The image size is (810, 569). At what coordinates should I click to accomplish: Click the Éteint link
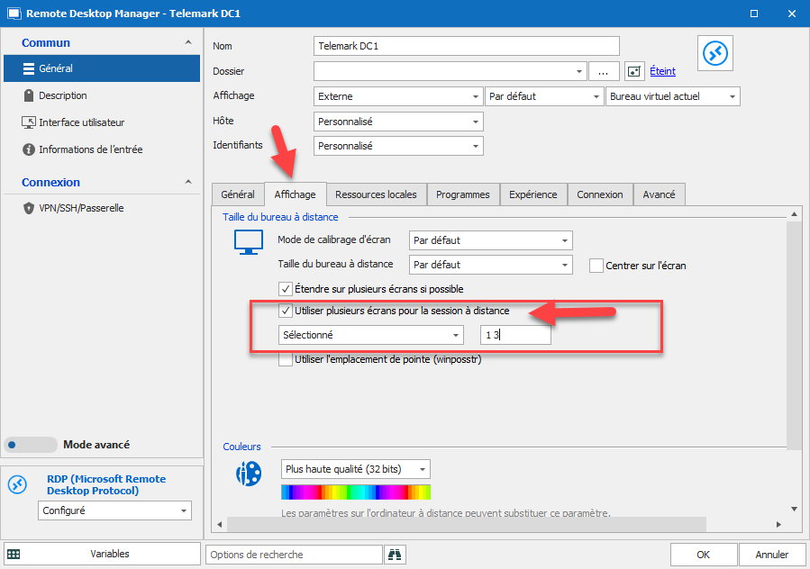click(662, 71)
